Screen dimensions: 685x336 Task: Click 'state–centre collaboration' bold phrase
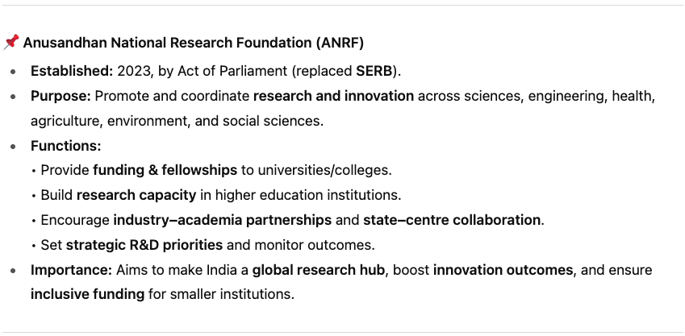pos(452,220)
